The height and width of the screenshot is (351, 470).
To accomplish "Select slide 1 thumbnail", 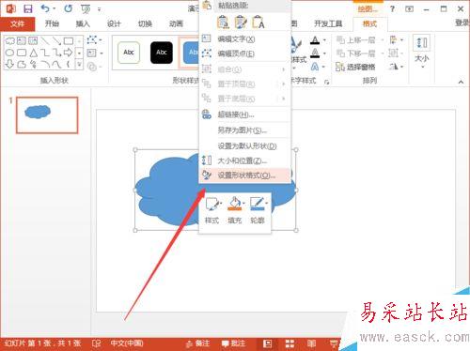I will 47,115.
